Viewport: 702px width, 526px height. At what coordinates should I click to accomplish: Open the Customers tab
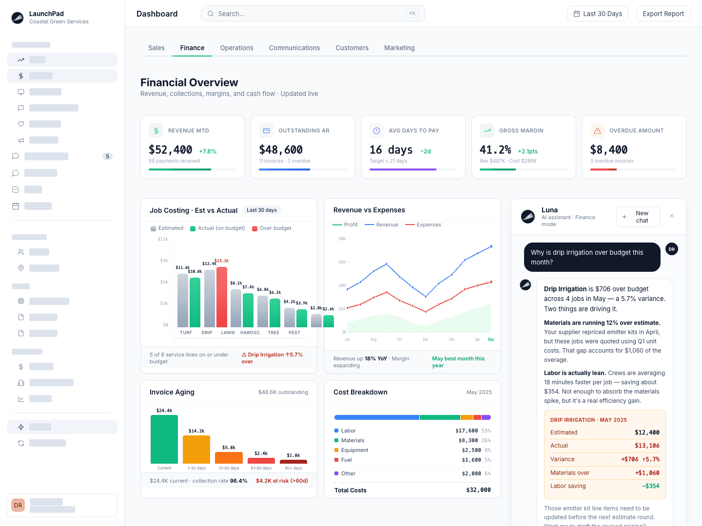(x=352, y=48)
